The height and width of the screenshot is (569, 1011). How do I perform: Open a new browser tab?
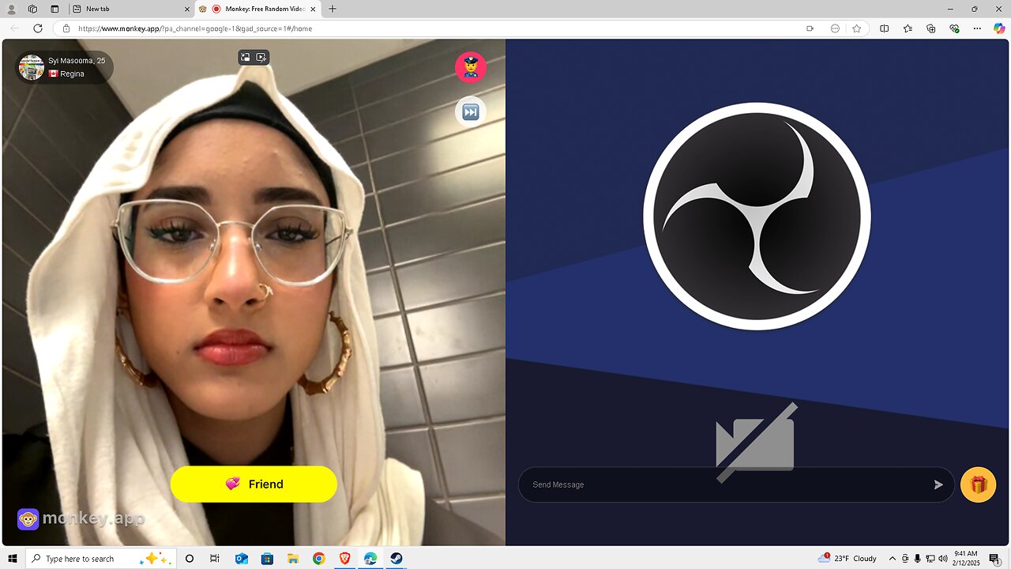[332, 9]
